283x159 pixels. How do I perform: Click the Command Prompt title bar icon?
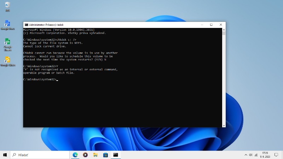click(27, 25)
